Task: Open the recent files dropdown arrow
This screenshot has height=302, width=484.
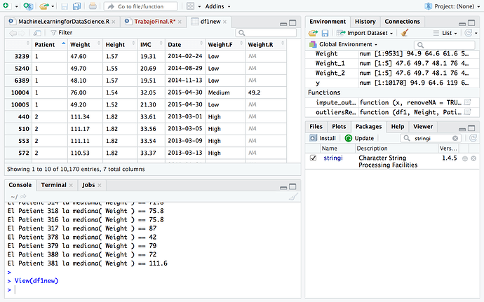Action: click(53, 6)
